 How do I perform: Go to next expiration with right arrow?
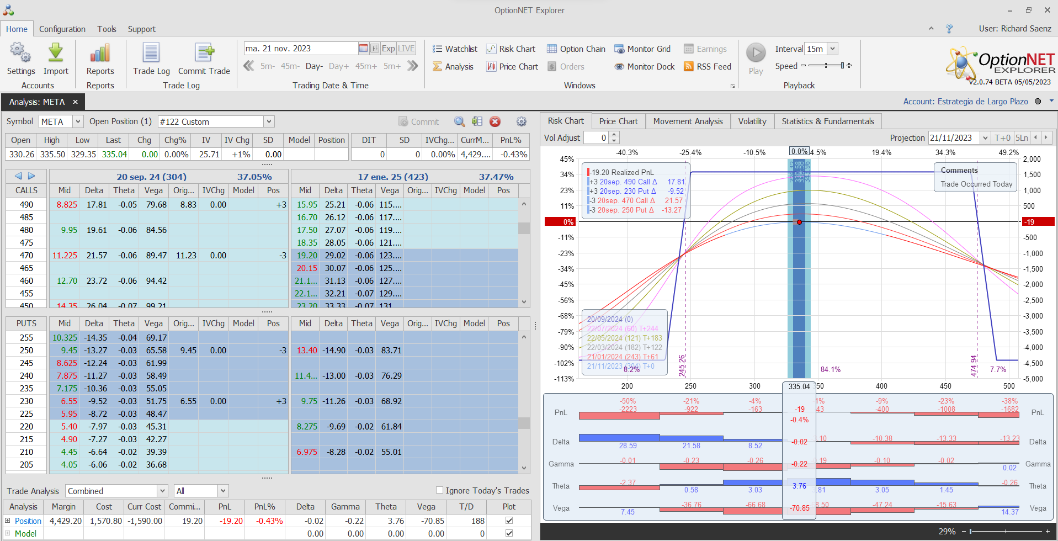click(x=31, y=176)
